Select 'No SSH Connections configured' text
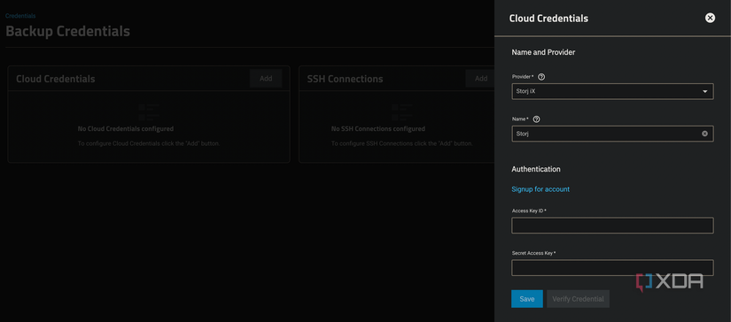The height and width of the screenshot is (322, 731). pyautogui.click(x=378, y=129)
